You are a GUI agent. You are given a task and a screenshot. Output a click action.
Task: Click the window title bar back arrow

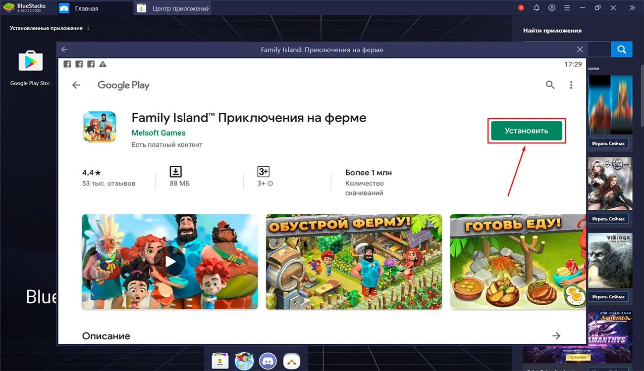click(64, 49)
